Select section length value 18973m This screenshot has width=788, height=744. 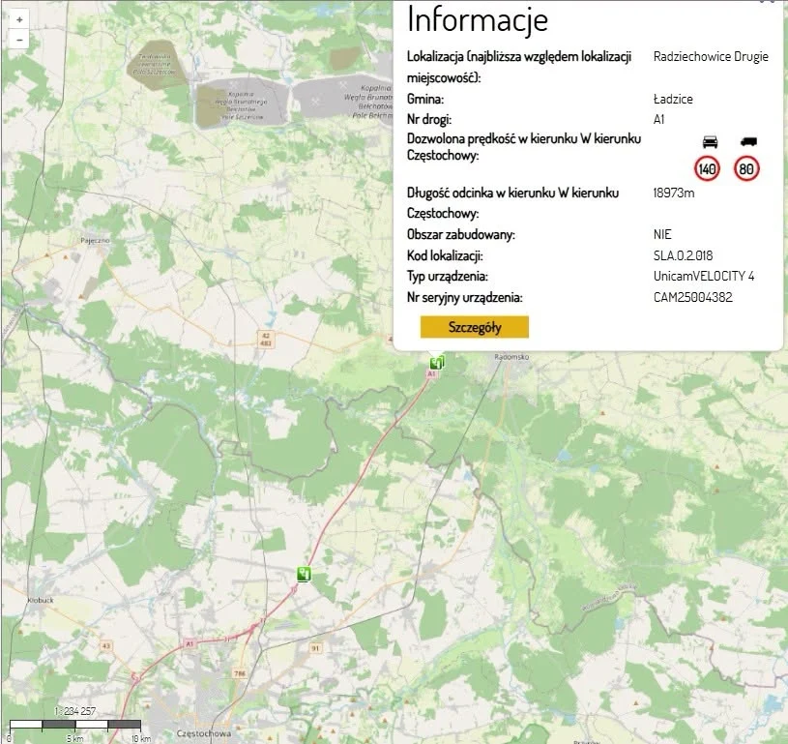coord(673,193)
